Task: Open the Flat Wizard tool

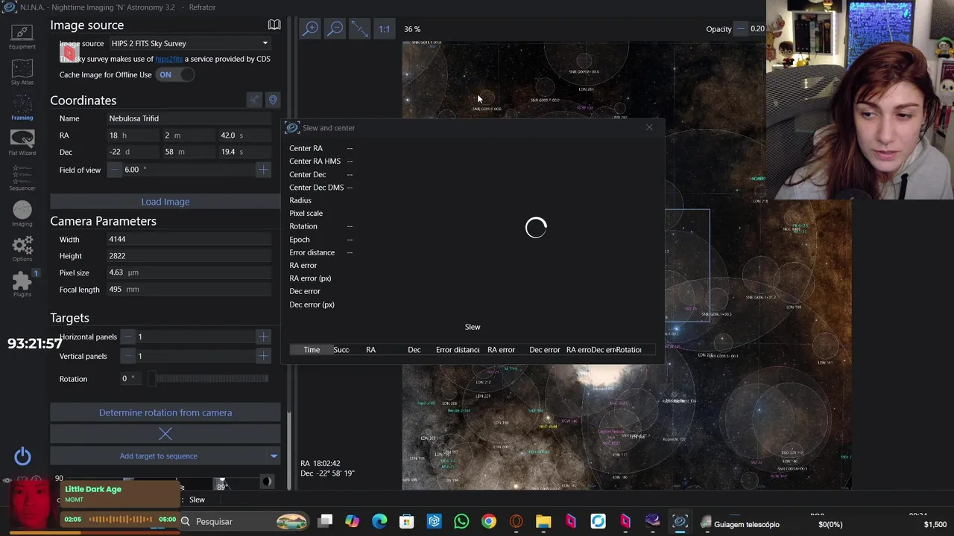Action: point(22,143)
